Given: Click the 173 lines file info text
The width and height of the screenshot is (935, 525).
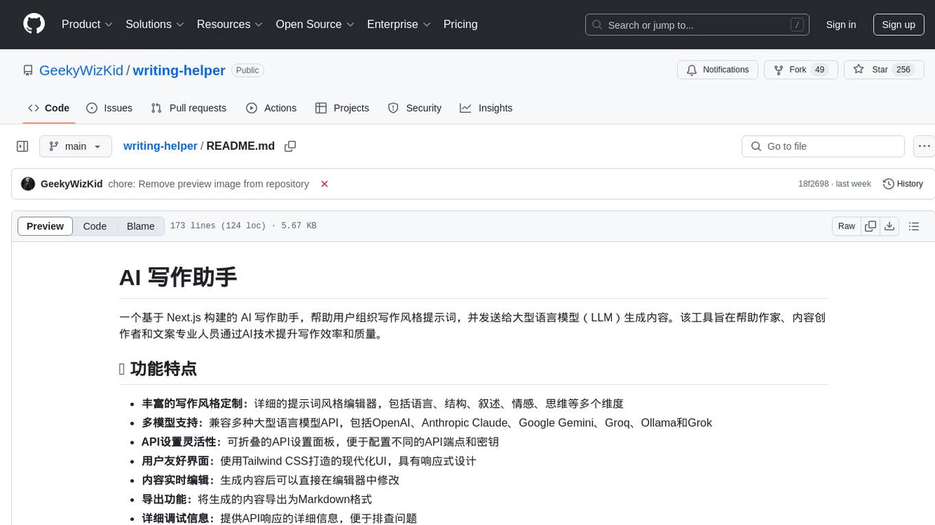Looking at the screenshot, I should [x=243, y=226].
